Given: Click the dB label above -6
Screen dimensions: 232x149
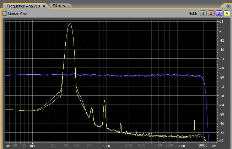Looking at the screenshot, I should click(221, 22).
